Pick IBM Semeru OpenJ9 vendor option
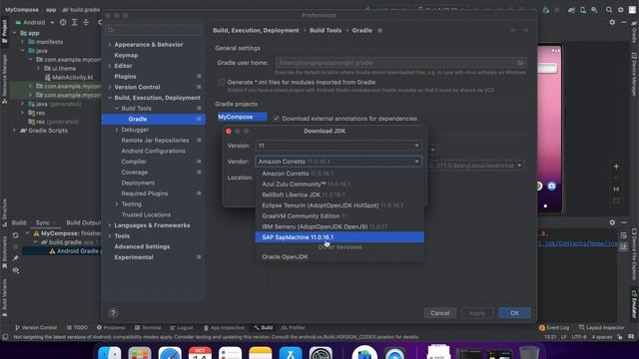 point(339,226)
